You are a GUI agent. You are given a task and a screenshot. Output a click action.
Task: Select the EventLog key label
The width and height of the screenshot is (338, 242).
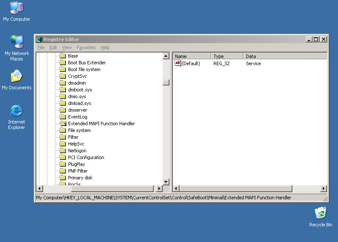coord(78,117)
